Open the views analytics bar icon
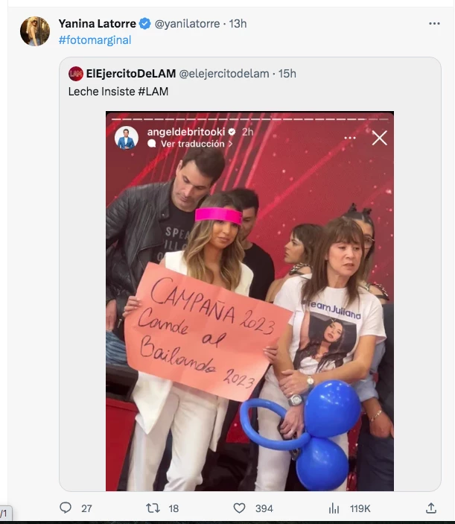The height and width of the screenshot is (524, 455). (334, 508)
